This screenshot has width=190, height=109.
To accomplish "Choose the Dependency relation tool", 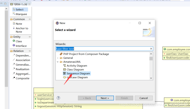I will [22, 55].
